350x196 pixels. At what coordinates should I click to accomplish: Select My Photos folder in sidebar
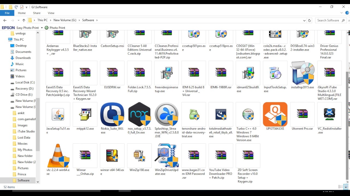[x=25, y=150]
